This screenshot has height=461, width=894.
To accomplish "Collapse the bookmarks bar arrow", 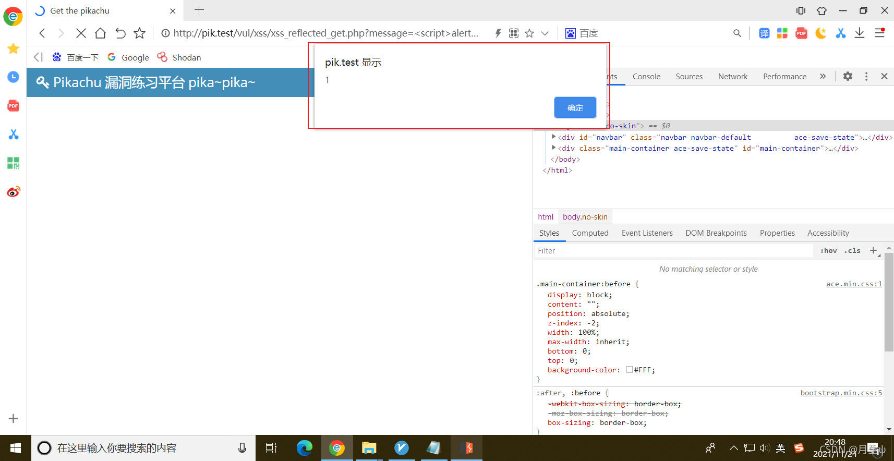I will [38, 57].
